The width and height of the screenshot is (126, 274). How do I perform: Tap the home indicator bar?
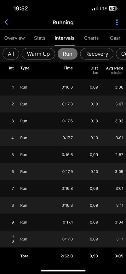coord(63,271)
